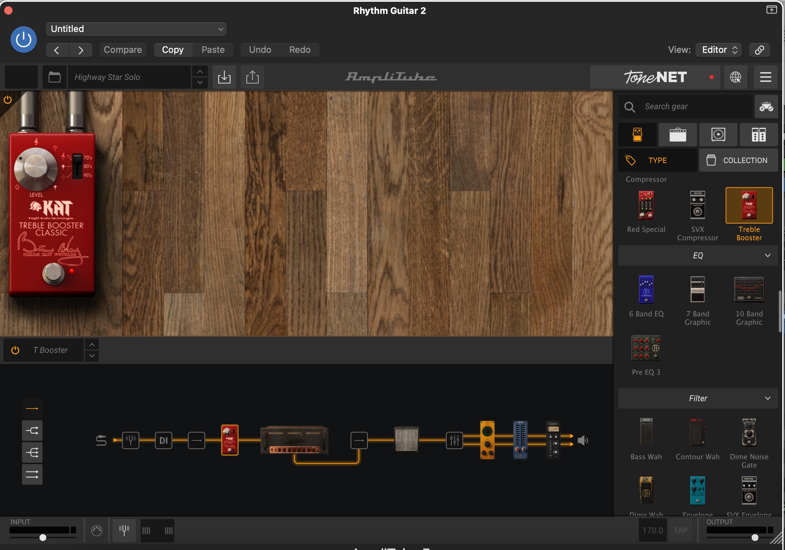This screenshot has width=785, height=550.
Task: Step T Booster selector down
Action: click(x=92, y=356)
